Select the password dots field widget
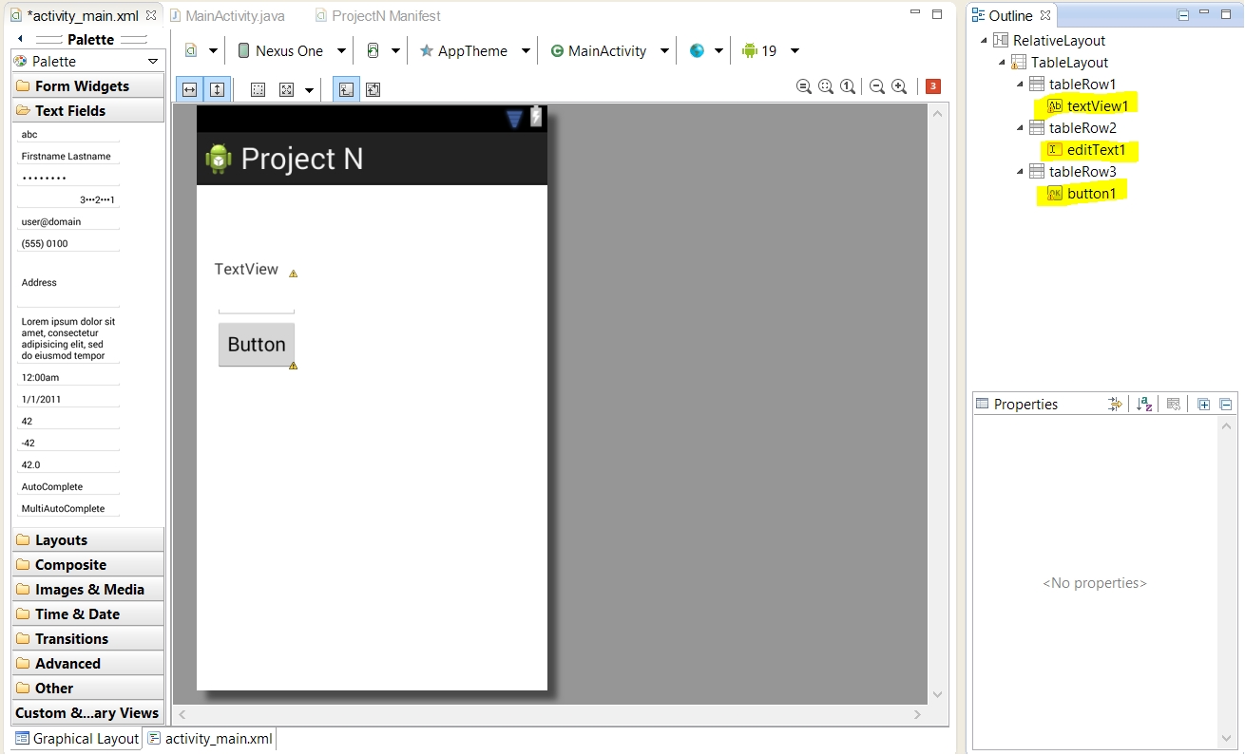Screen dimensions: 1245x755 click(68, 179)
